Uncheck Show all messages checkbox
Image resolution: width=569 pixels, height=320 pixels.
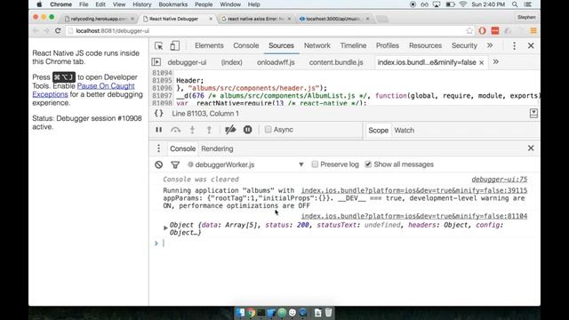368,164
